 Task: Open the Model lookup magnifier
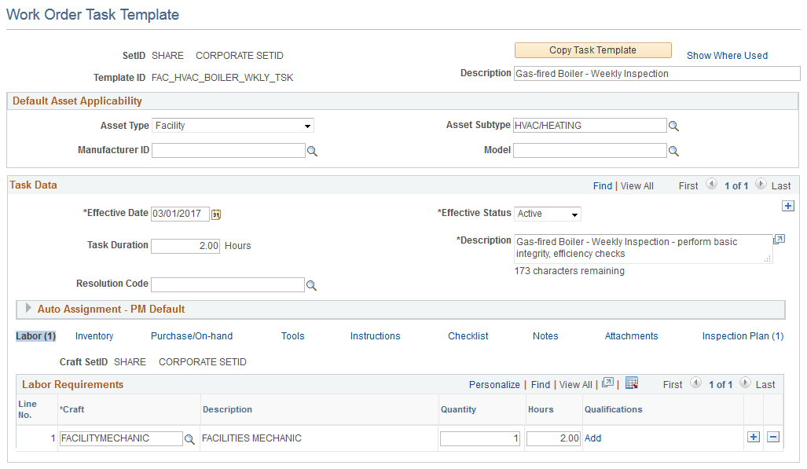tap(673, 150)
